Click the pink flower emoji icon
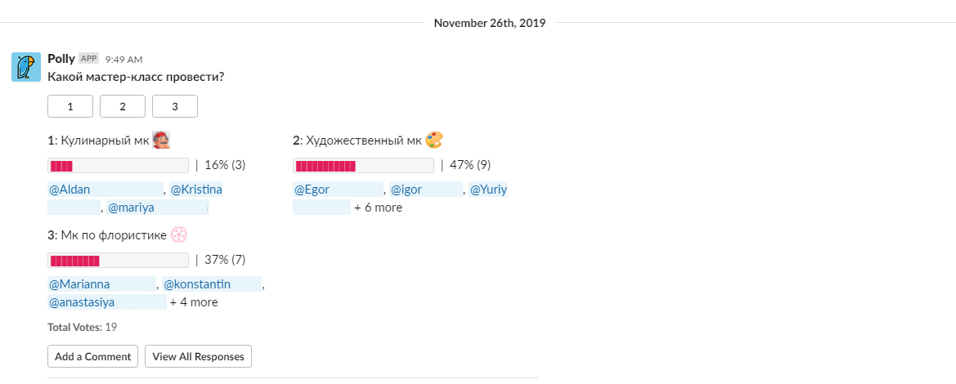 (178, 235)
